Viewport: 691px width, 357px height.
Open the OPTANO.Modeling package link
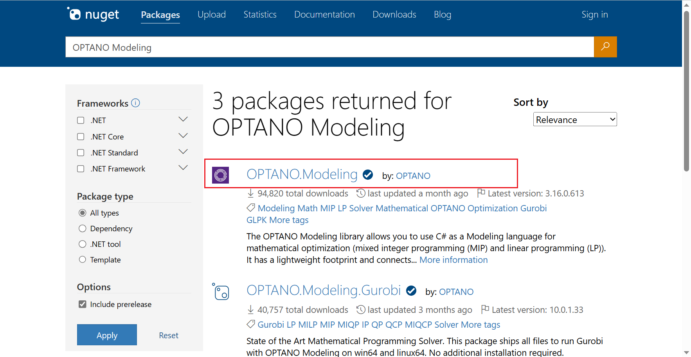[x=302, y=174]
